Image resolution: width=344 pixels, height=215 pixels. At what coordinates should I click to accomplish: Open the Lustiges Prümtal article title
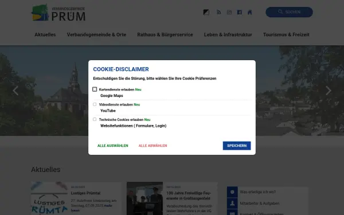[85, 193]
